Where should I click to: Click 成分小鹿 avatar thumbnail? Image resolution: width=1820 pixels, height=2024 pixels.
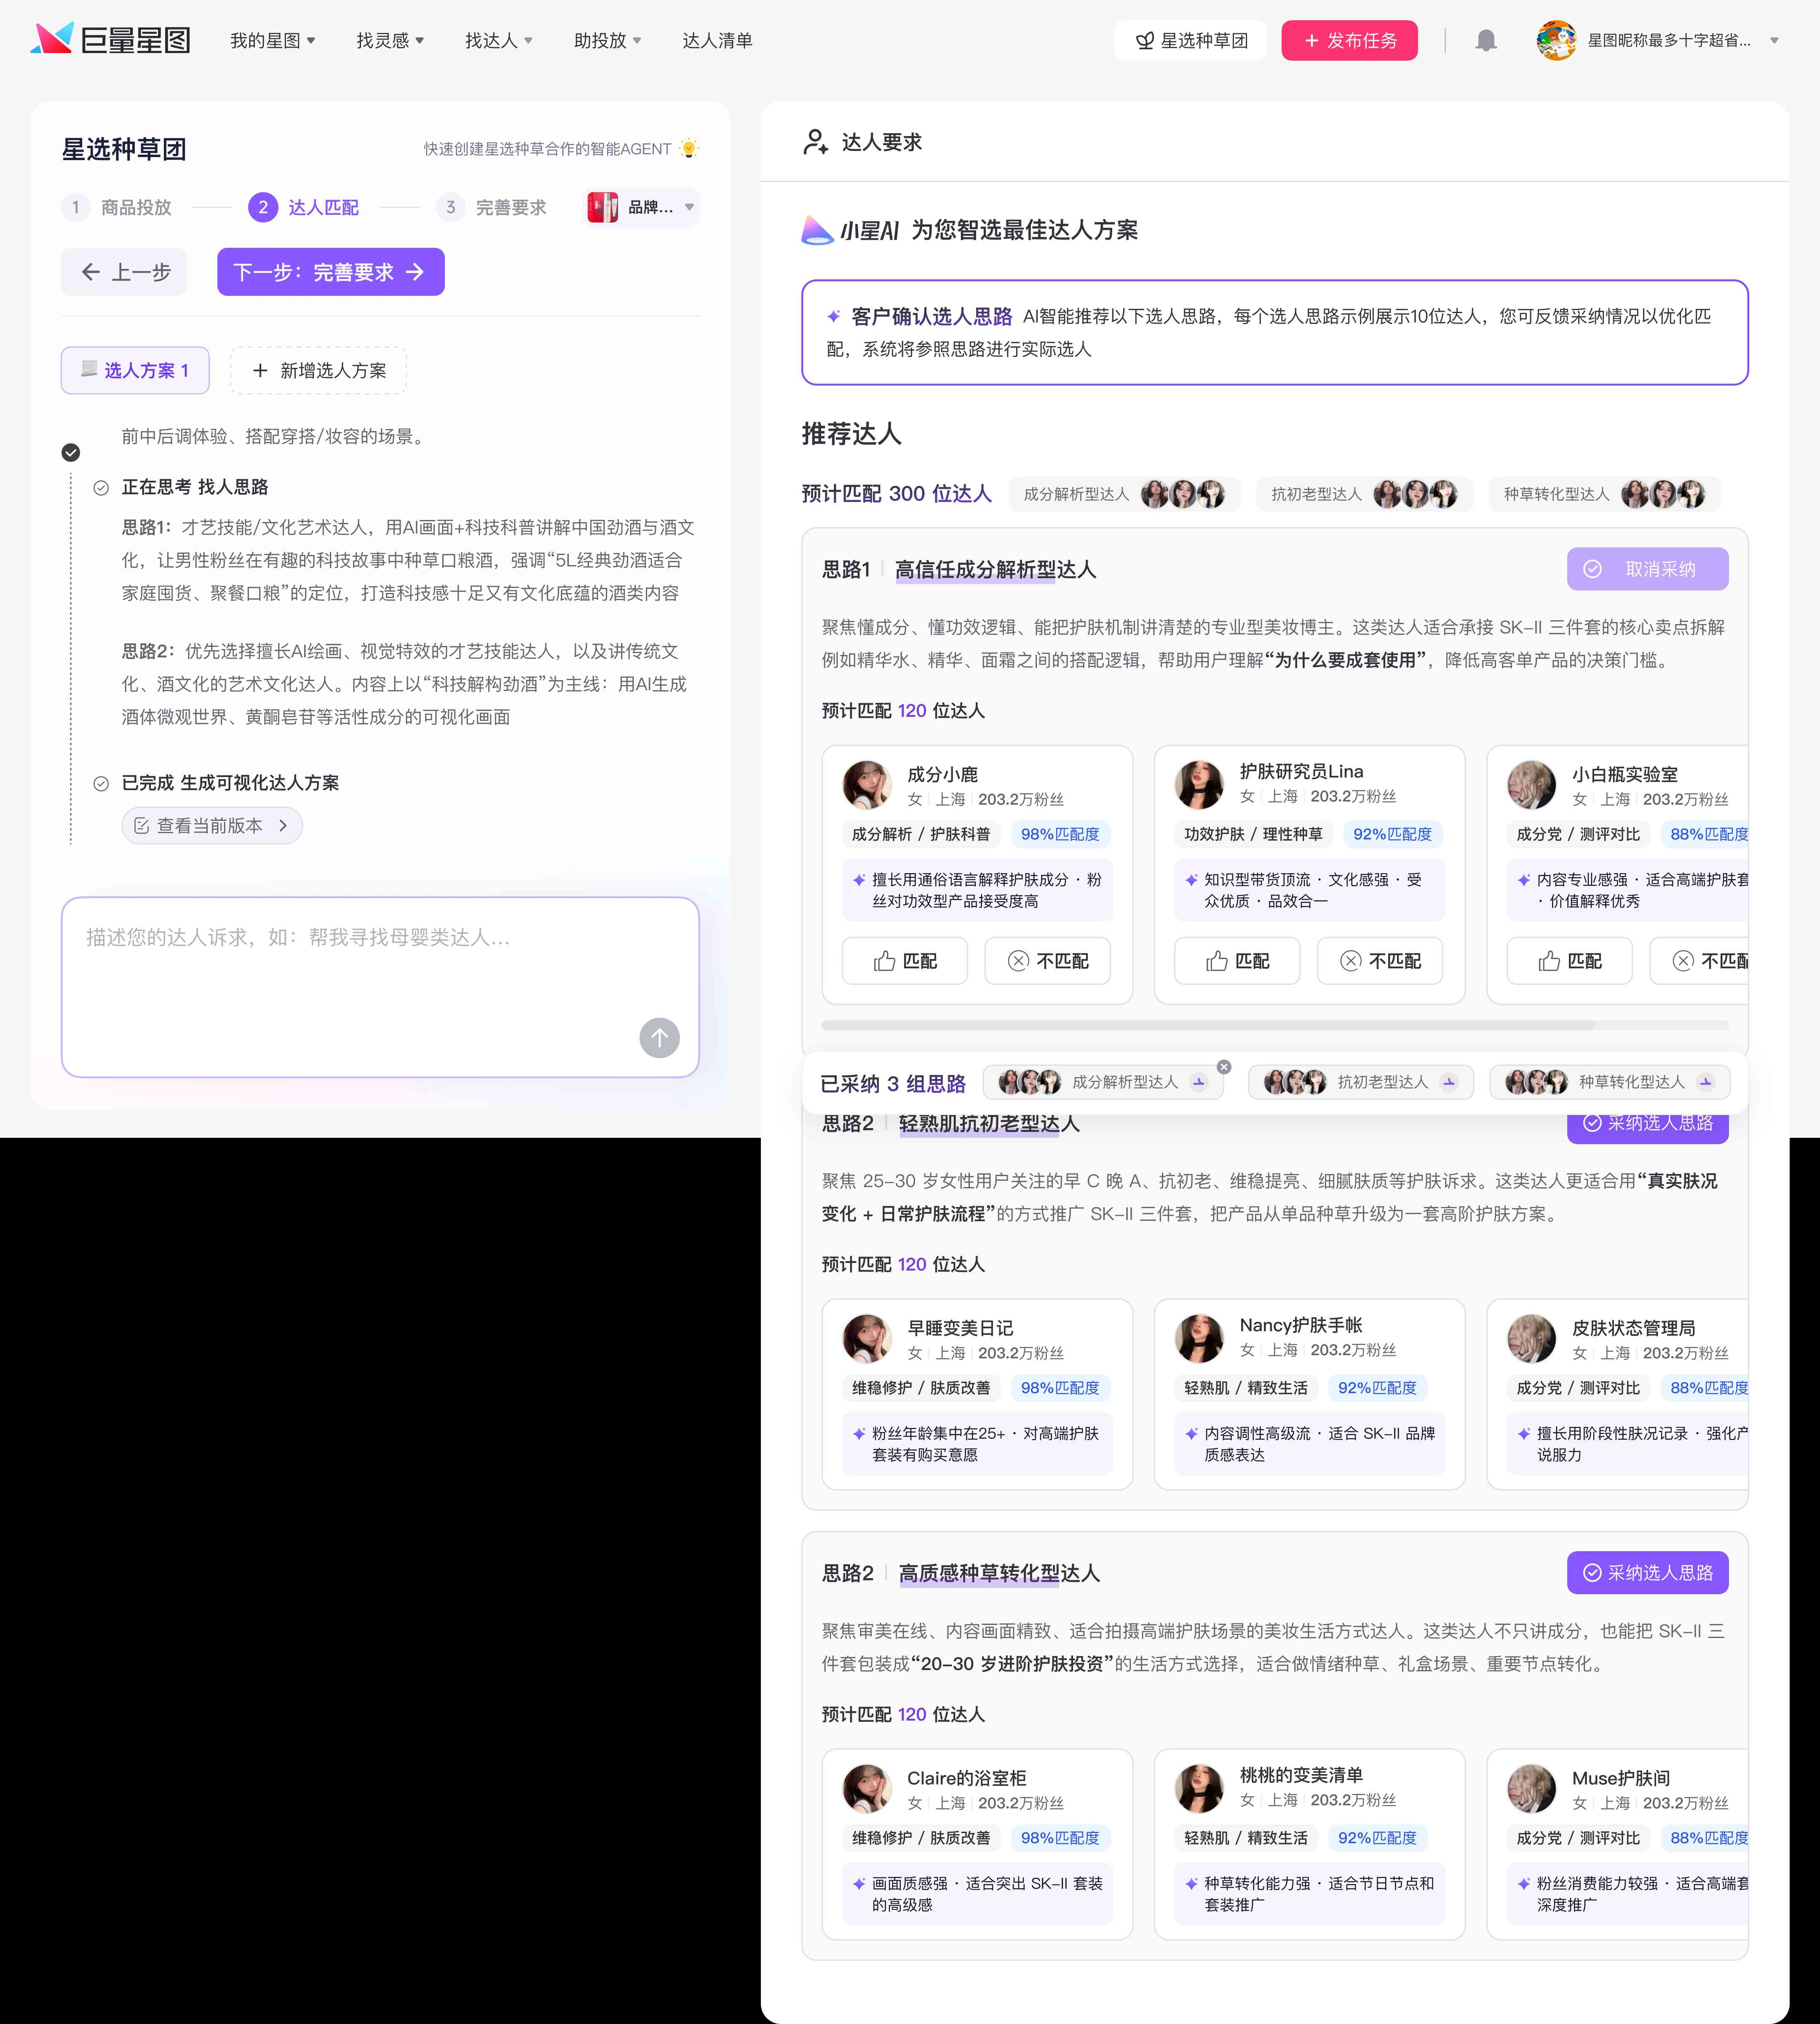click(867, 785)
